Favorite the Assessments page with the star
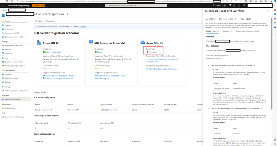The image size is (277, 146). click(x=67, y=14)
